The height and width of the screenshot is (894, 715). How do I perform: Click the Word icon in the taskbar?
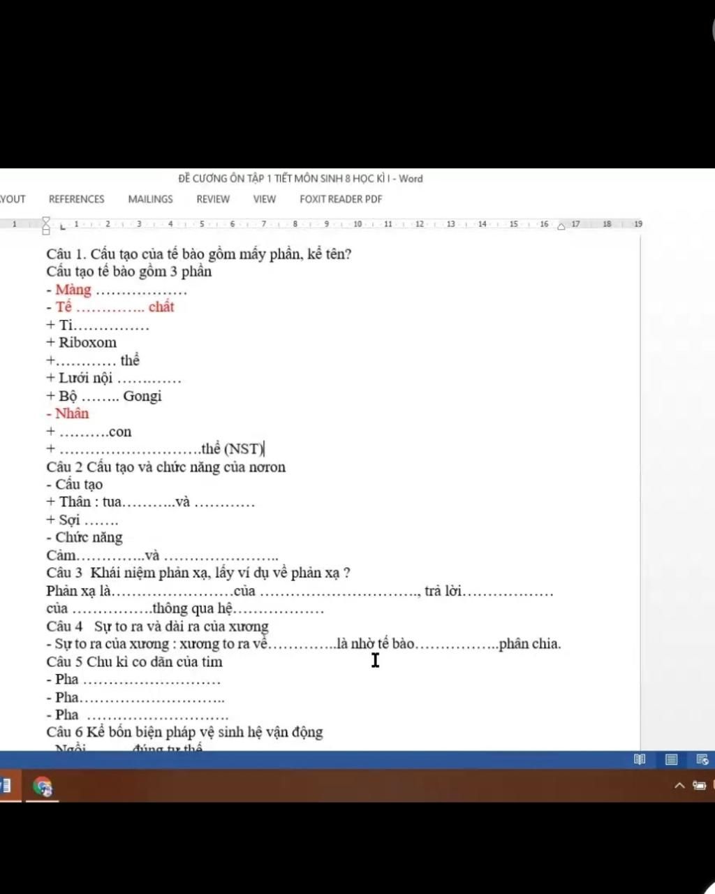point(5,786)
